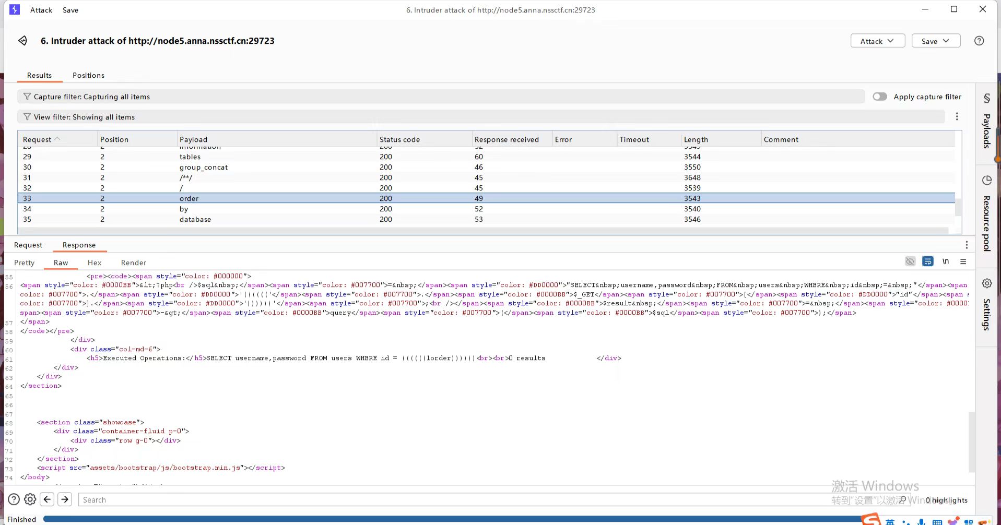Select row with payload tables
This screenshot has width=1001, height=525.
486,157
